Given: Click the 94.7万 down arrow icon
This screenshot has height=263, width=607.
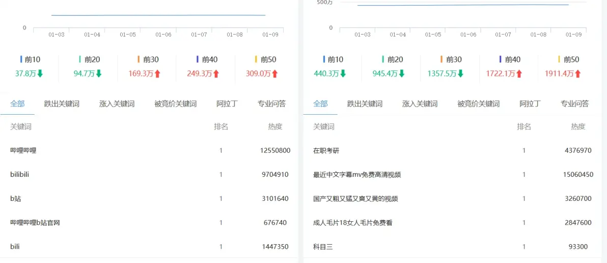Looking at the screenshot, I should [x=98, y=73].
